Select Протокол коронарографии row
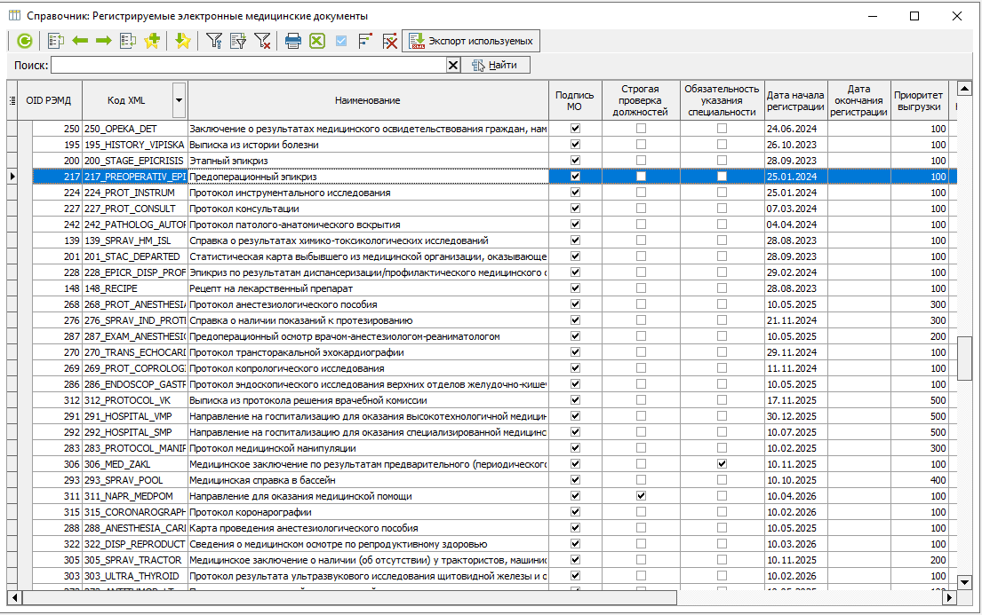Image resolution: width=982 pixels, height=615 pixels. click(x=368, y=512)
